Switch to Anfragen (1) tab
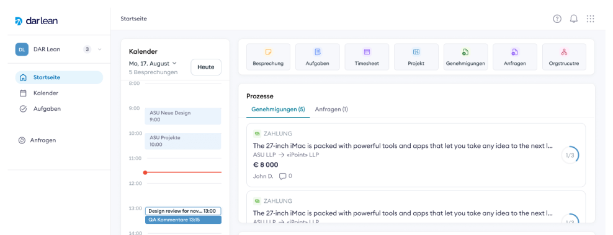The width and height of the screenshot is (613, 235). [x=331, y=109]
